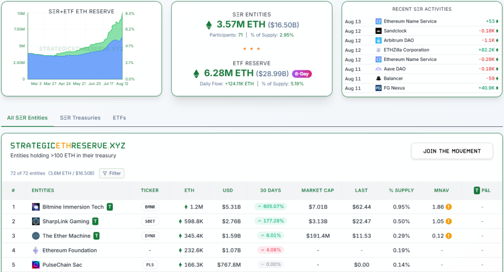
Task: Sort the table by Market Cap header
Action: point(317,190)
